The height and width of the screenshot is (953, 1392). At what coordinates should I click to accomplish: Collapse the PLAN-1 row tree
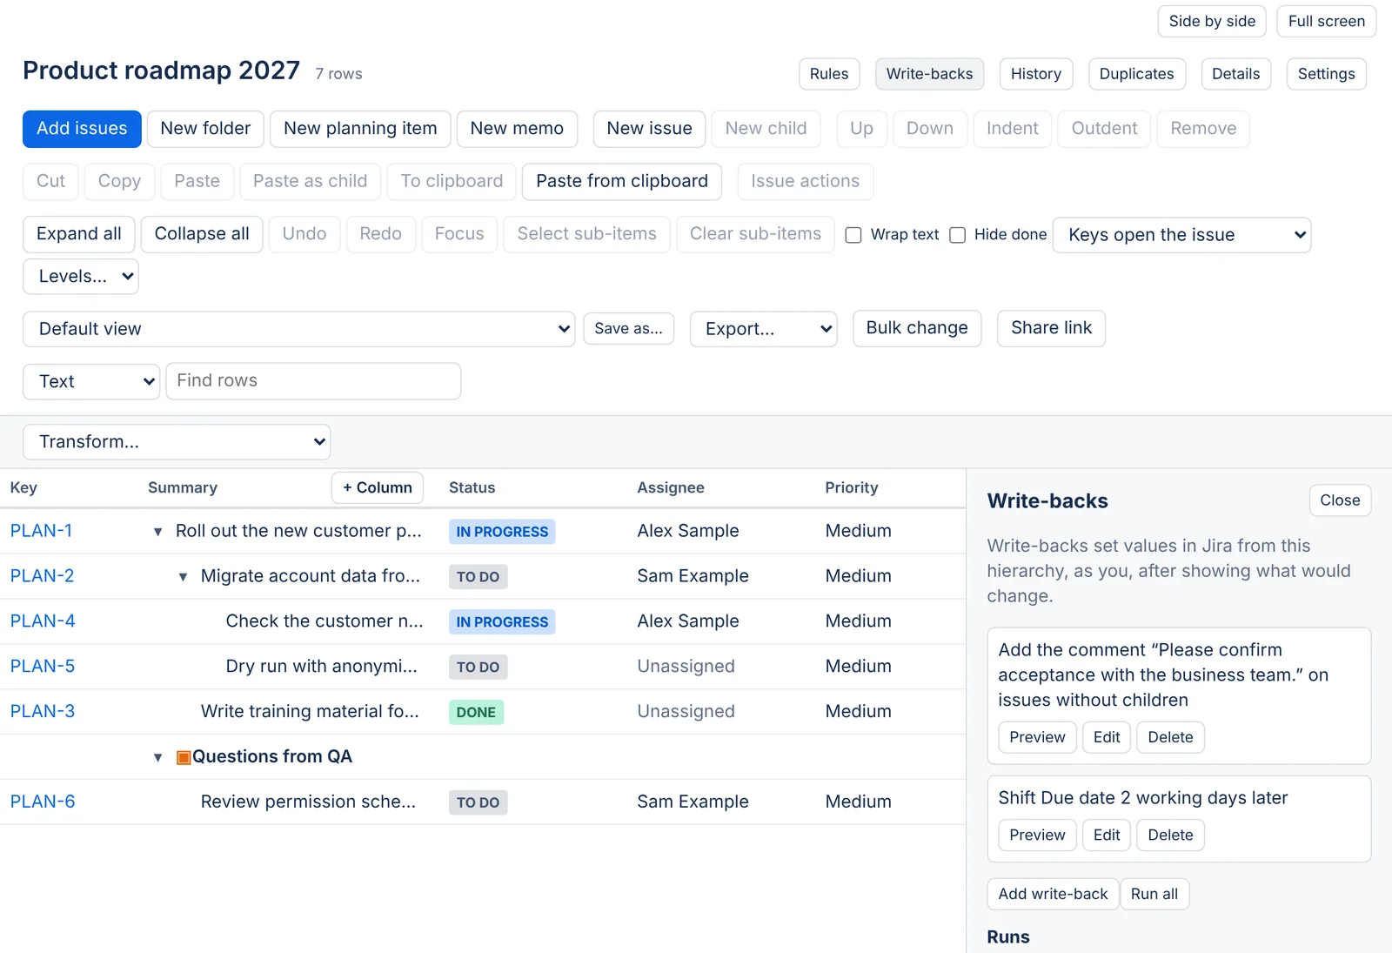pyautogui.click(x=157, y=532)
